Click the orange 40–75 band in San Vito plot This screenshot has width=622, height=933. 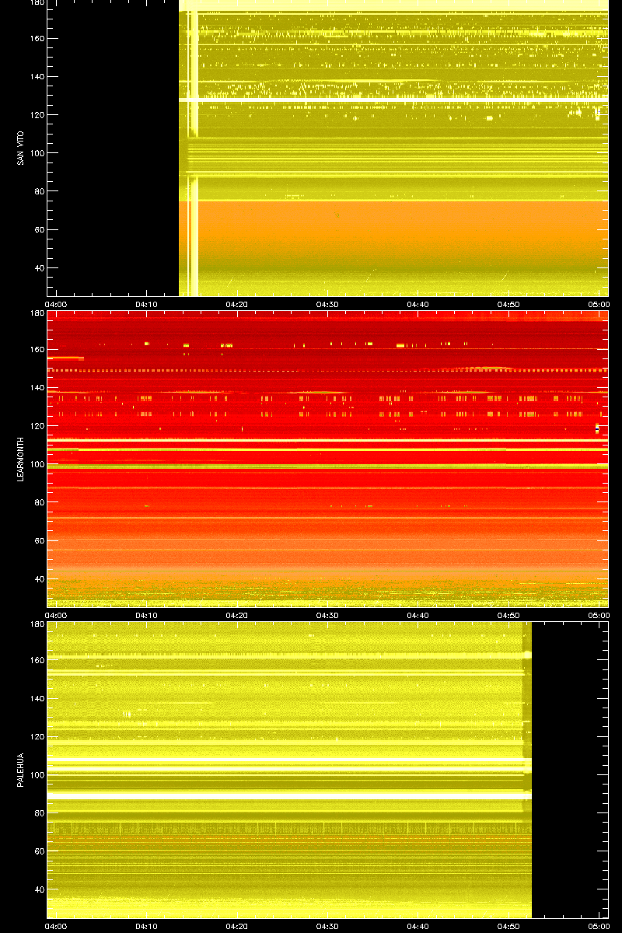pyautogui.click(x=393, y=233)
